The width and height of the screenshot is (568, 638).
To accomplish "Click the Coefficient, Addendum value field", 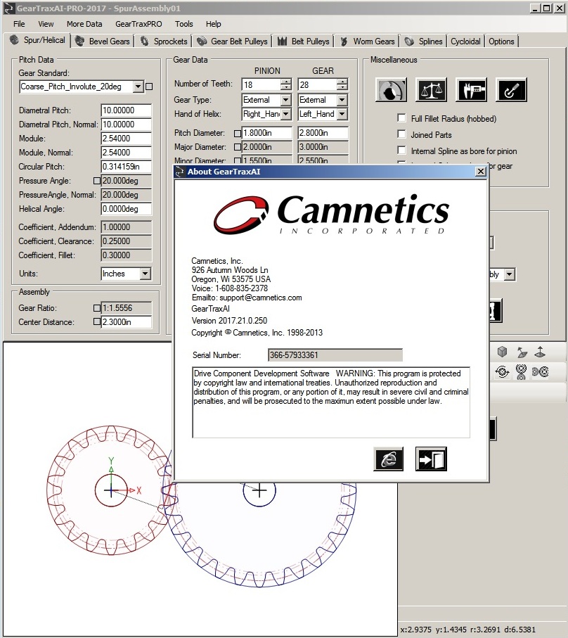I will (126, 227).
